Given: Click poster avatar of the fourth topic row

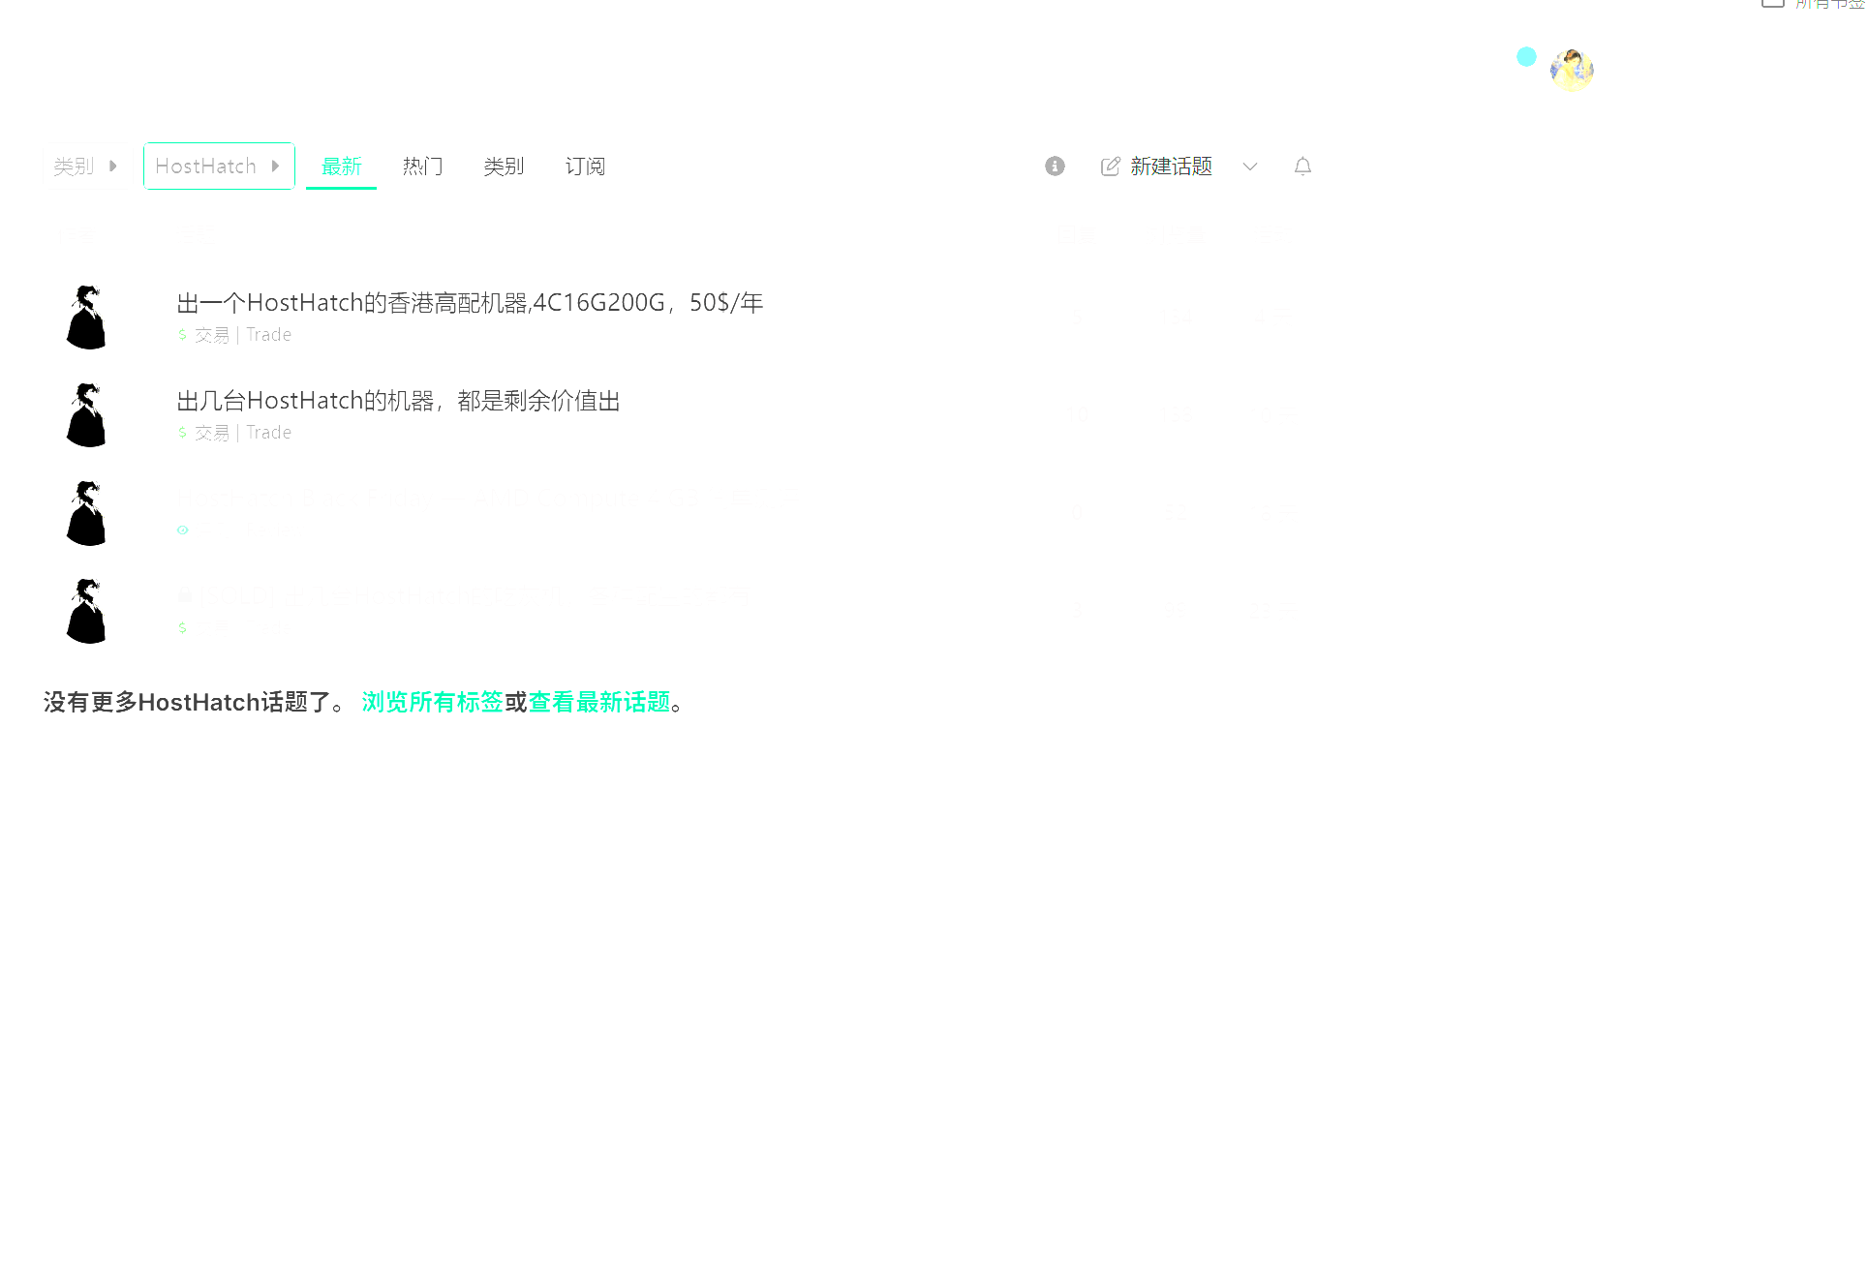Looking at the screenshot, I should click(87, 611).
